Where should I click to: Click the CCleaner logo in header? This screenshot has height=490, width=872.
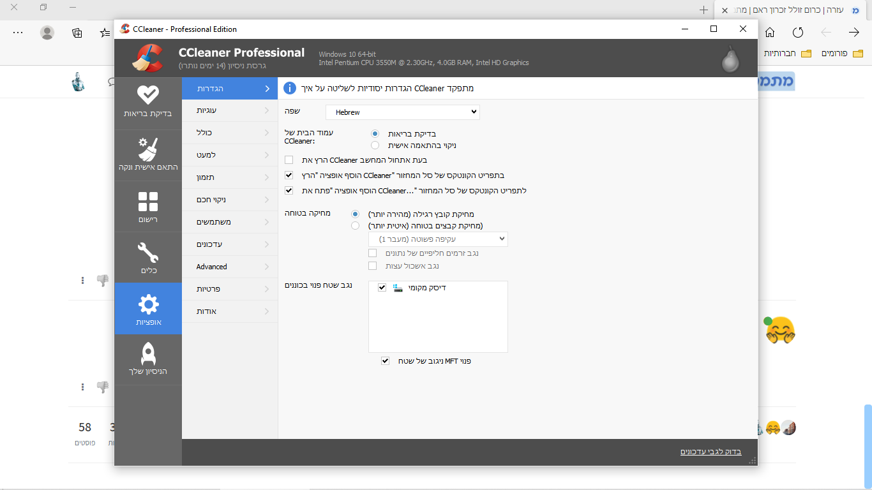[x=147, y=58]
